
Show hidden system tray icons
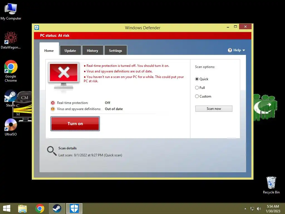(x=245, y=209)
